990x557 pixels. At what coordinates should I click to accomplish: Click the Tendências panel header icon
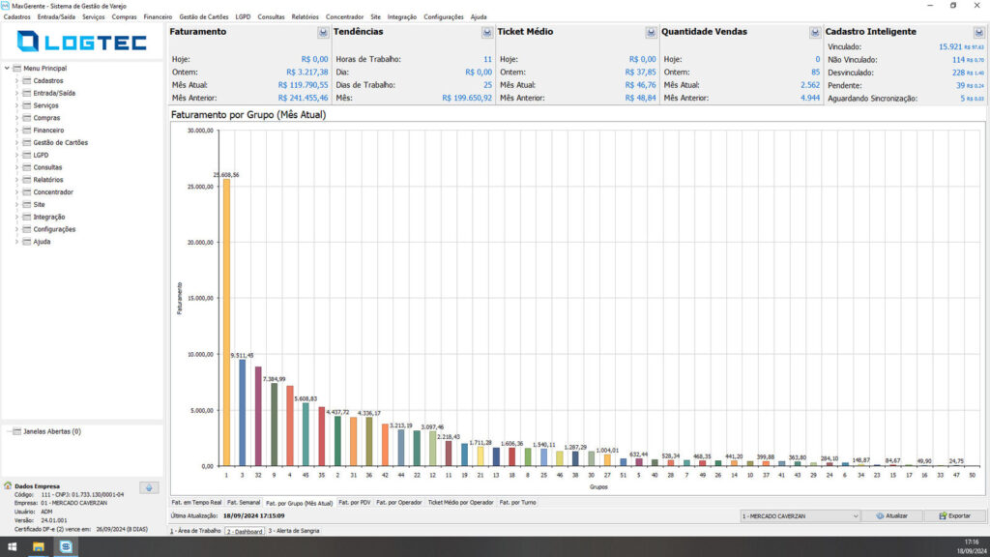pos(487,32)
